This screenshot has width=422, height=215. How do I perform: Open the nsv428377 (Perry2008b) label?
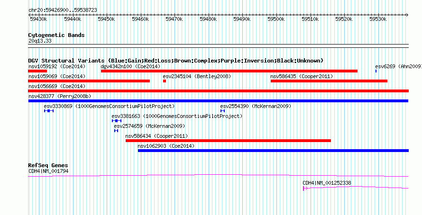coord(60,96)
